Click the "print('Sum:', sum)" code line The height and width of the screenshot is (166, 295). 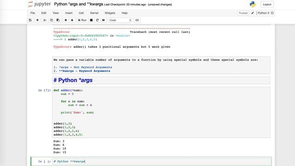pos(77,113)
